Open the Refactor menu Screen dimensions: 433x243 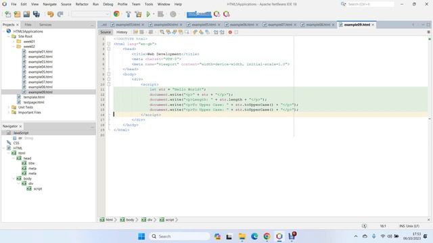tap(82, 4)
